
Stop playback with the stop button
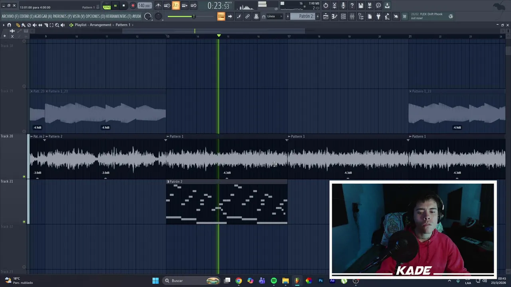click(124, 6)
